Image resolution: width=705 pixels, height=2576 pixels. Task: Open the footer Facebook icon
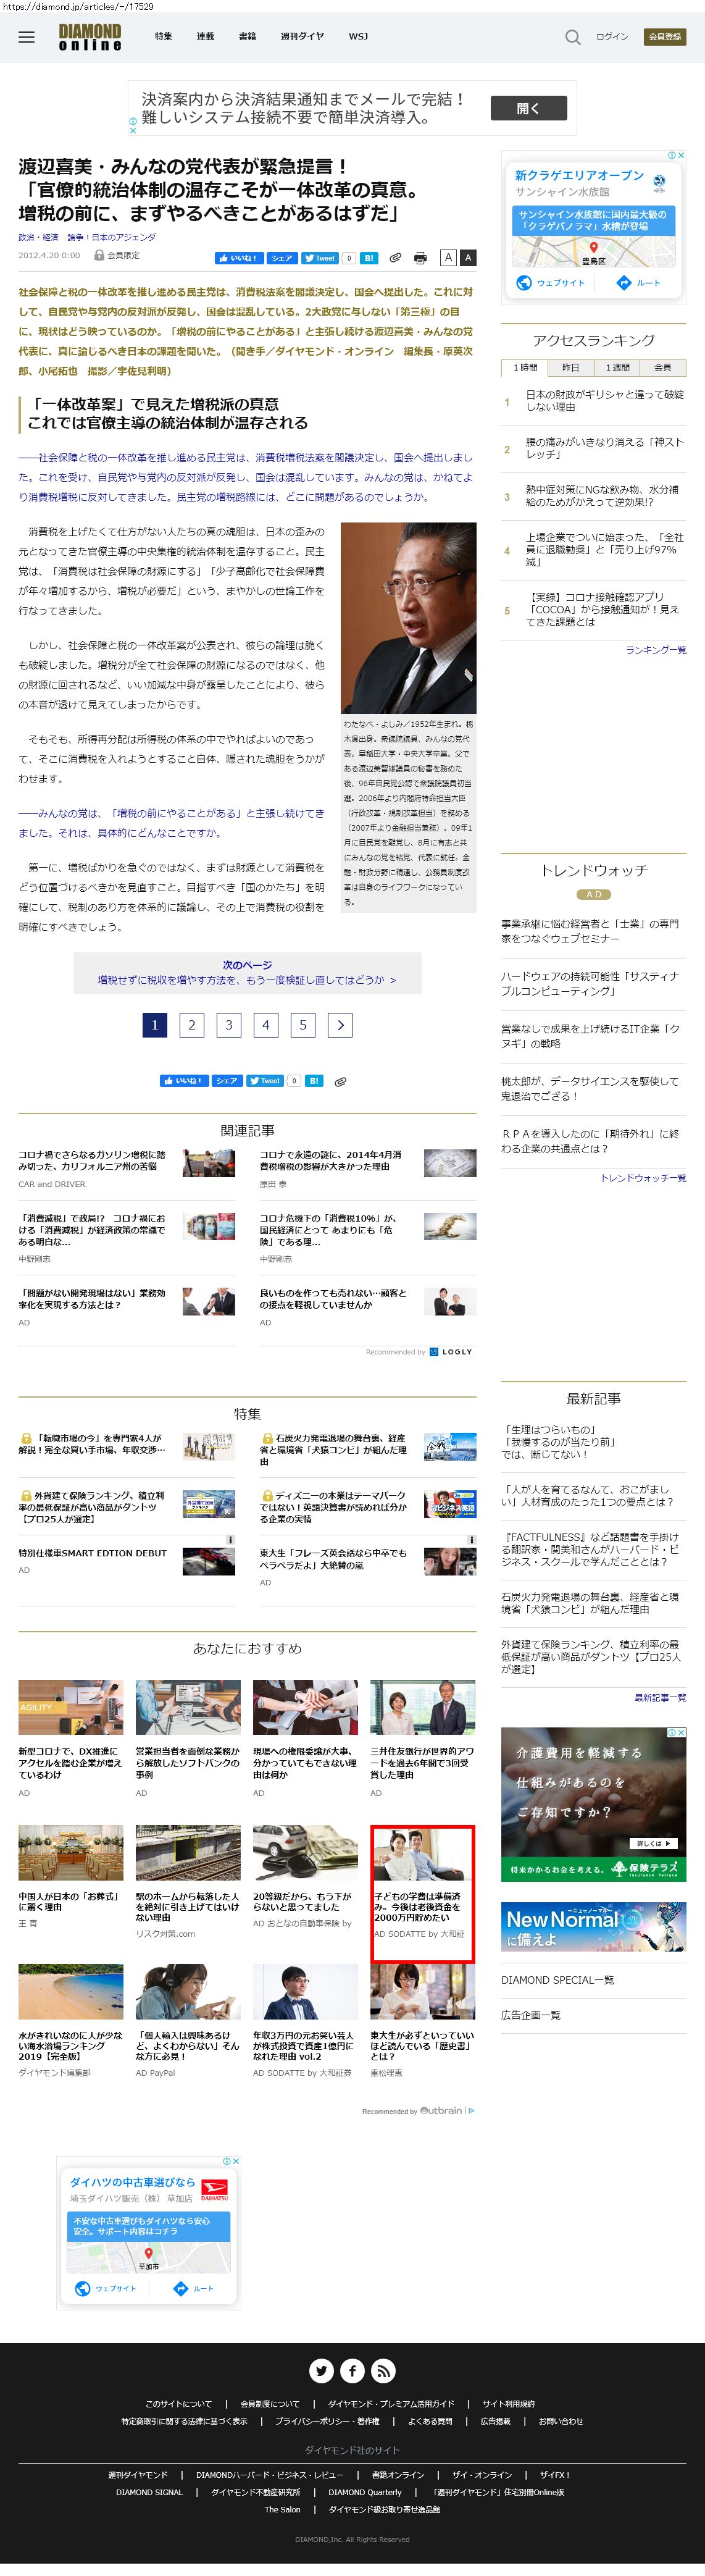click(352, 2370)
